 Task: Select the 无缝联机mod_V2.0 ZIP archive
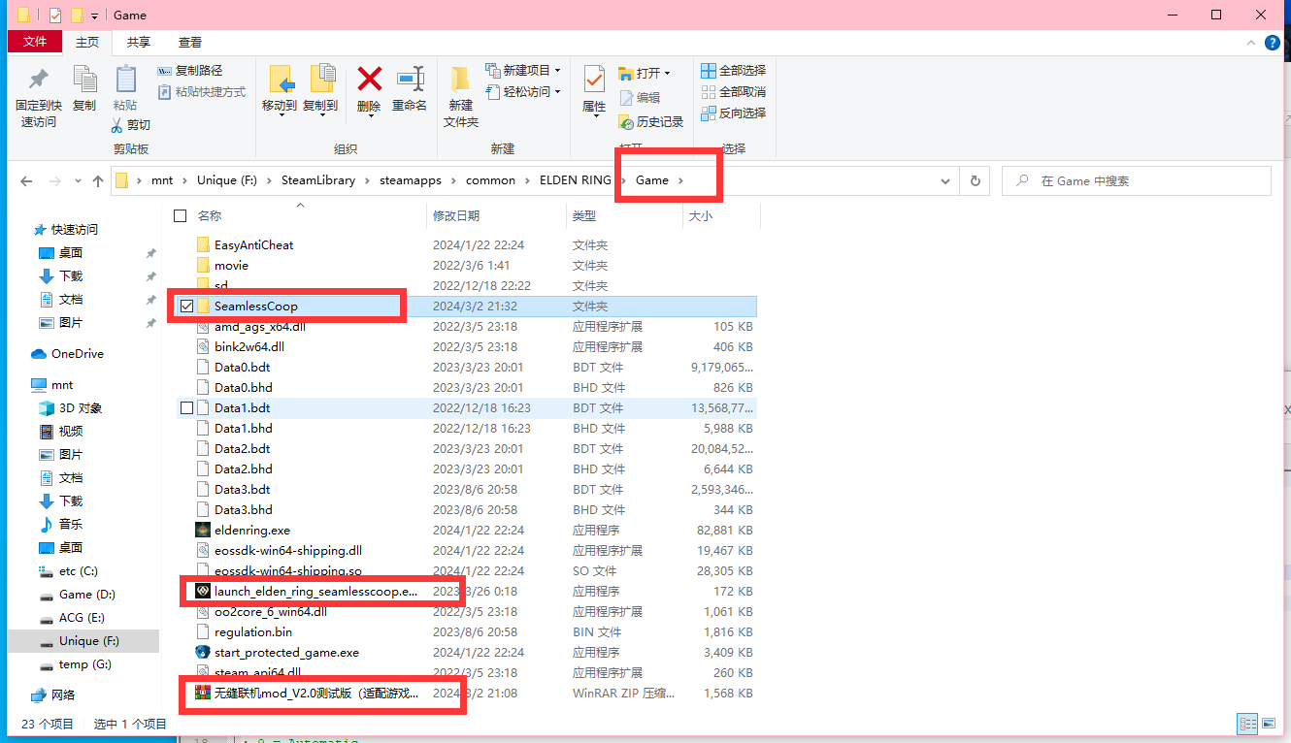coord(316,694)
